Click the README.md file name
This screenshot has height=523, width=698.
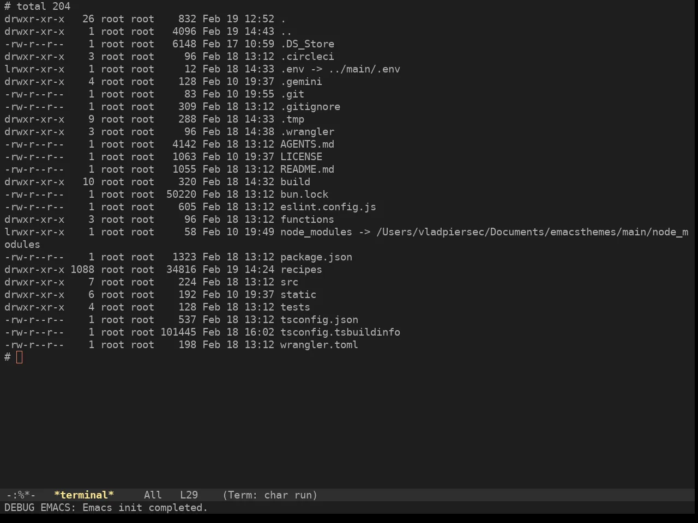pyautogui.click(x=307, y=169)
